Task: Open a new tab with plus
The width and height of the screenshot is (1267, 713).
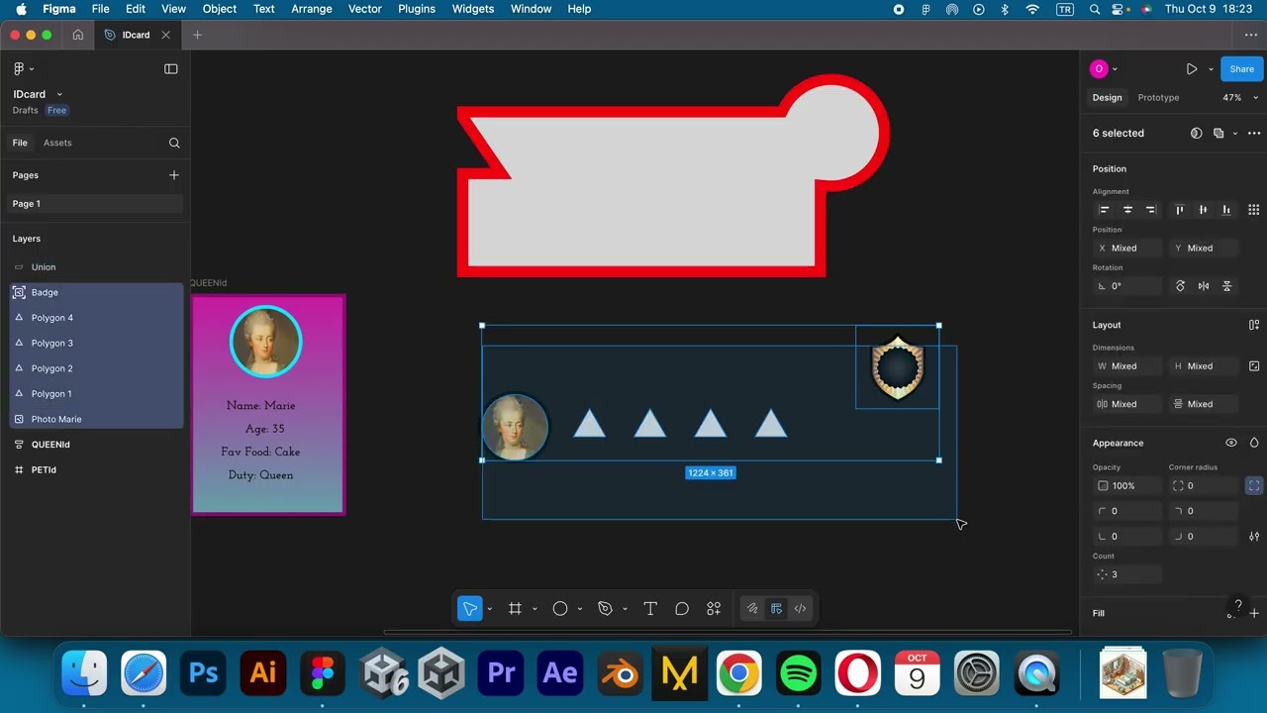Action: pos(197,35)
